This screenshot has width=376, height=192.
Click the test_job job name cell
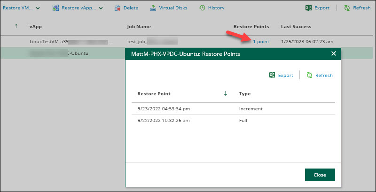coord(152,42)
